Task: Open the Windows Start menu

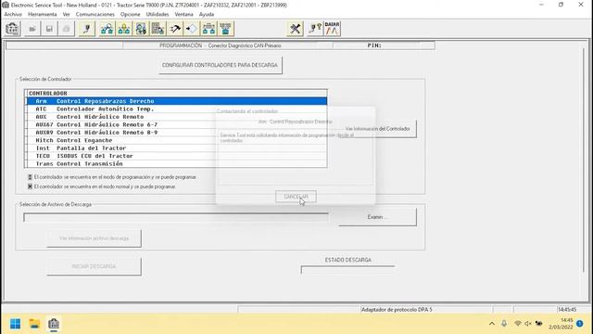Action: (x=16, y=324)
